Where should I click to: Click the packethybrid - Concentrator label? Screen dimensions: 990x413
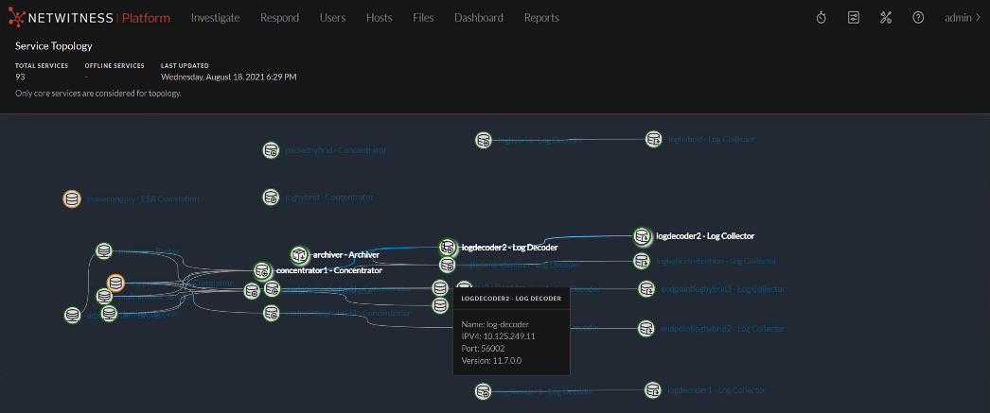(x=336, y=150)
